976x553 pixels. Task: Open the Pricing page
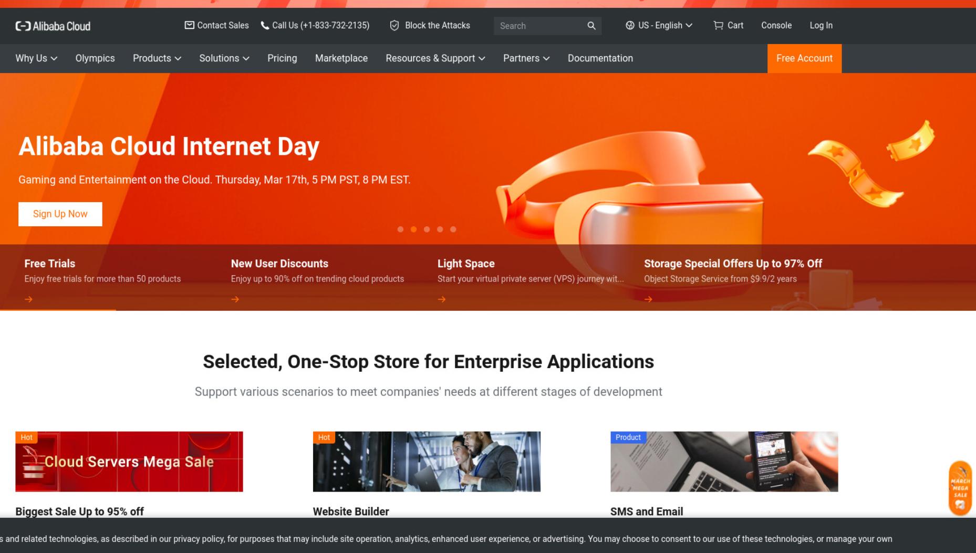(282, 58)
